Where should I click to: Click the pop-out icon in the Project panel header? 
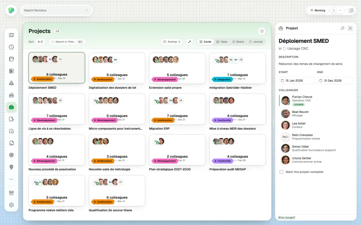click(343, 28)
